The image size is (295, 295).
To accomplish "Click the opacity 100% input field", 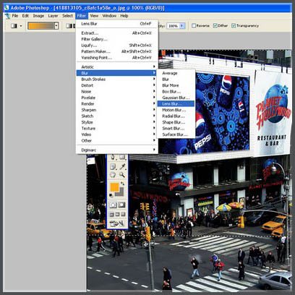I will click(x=174, y=26).
